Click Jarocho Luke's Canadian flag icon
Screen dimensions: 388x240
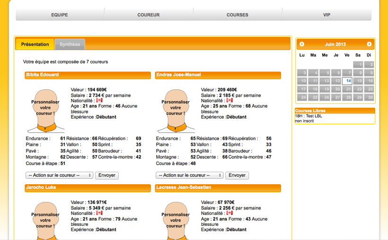99,213
